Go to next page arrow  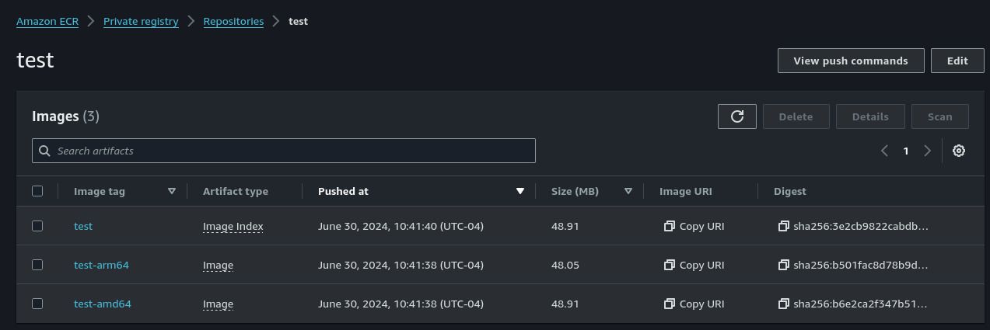[x=927, y=151]
